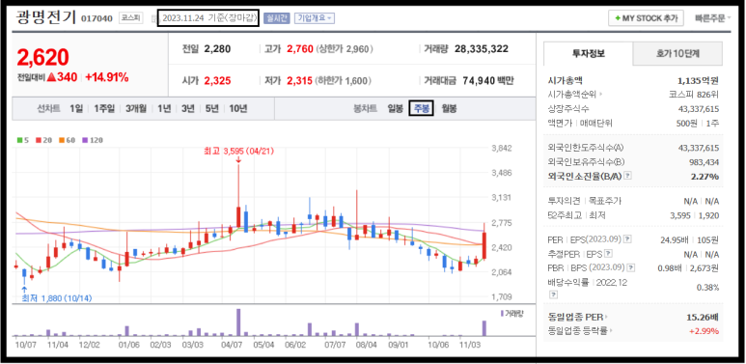
Task: Click the 저가 value 2,315
Action: coord(300,81)
